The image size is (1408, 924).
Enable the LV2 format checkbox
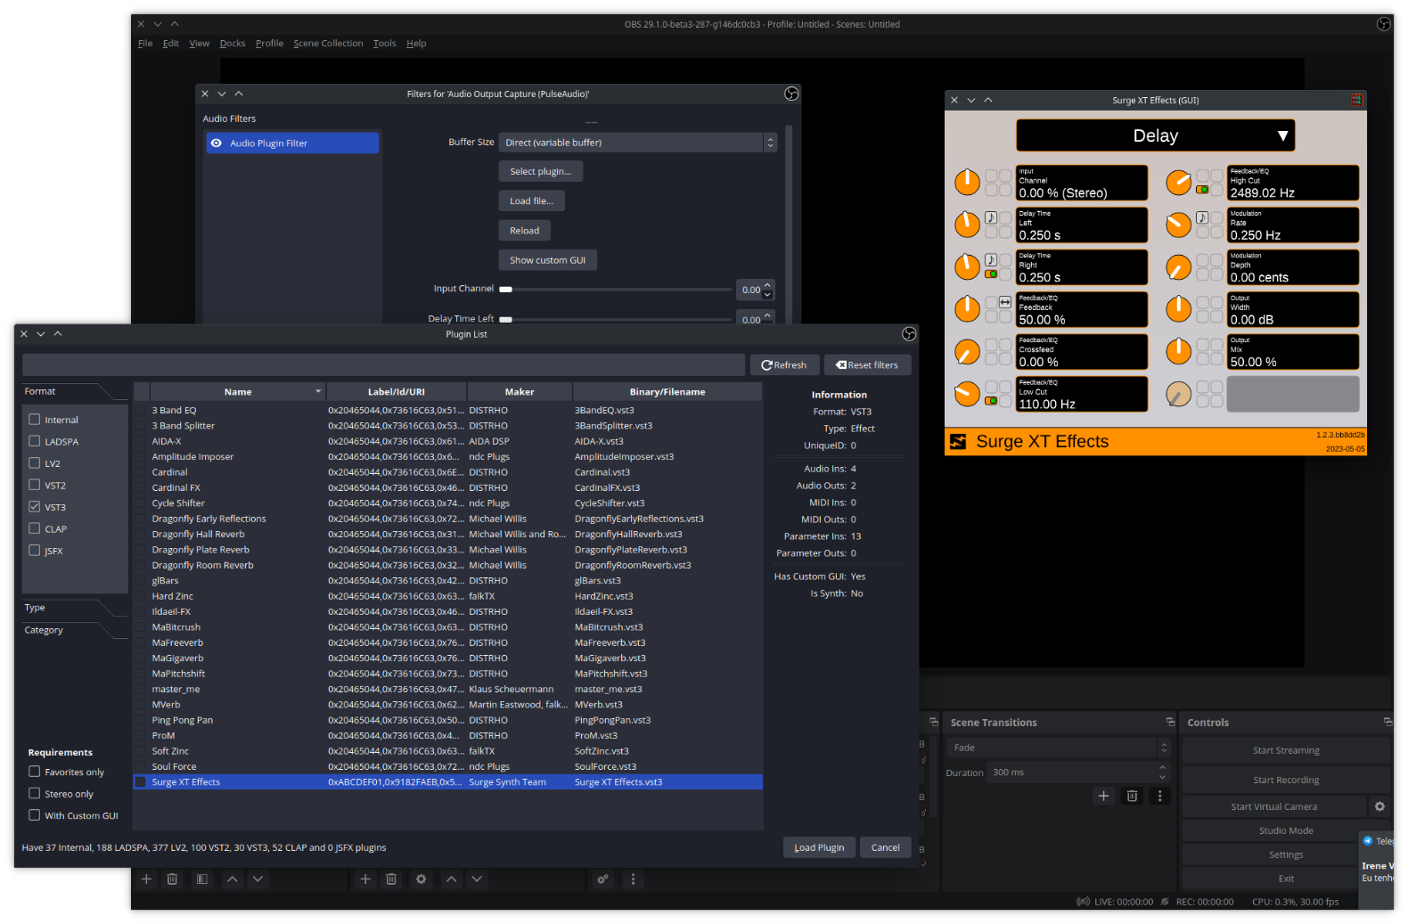click(x=35, y=462)
